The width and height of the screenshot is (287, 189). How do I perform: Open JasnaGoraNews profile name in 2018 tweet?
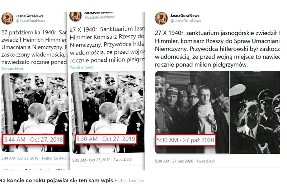[x=29, y=16]
